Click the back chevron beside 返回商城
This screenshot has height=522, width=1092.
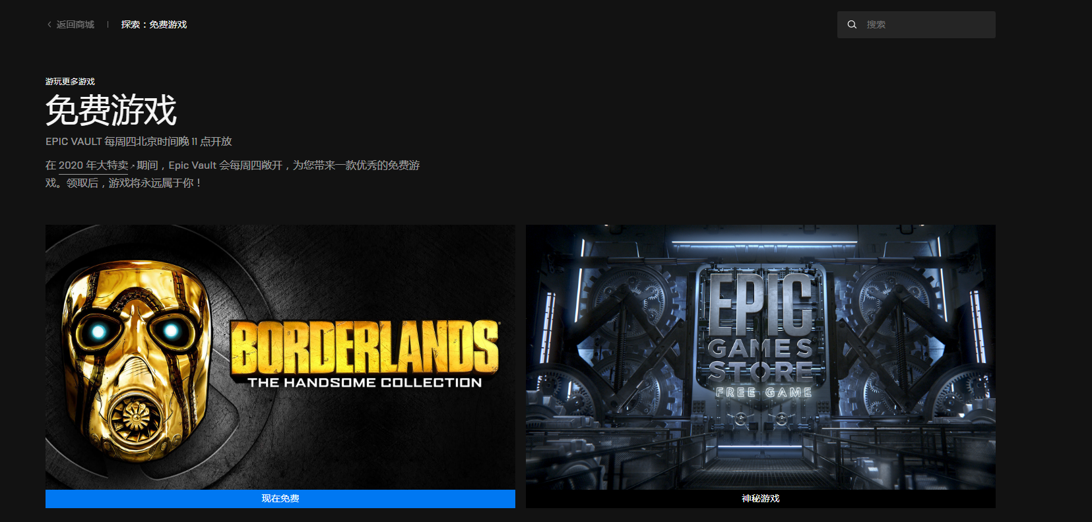point(49,24)
